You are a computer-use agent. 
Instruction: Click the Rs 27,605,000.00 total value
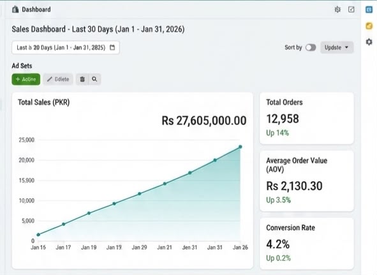204,121
